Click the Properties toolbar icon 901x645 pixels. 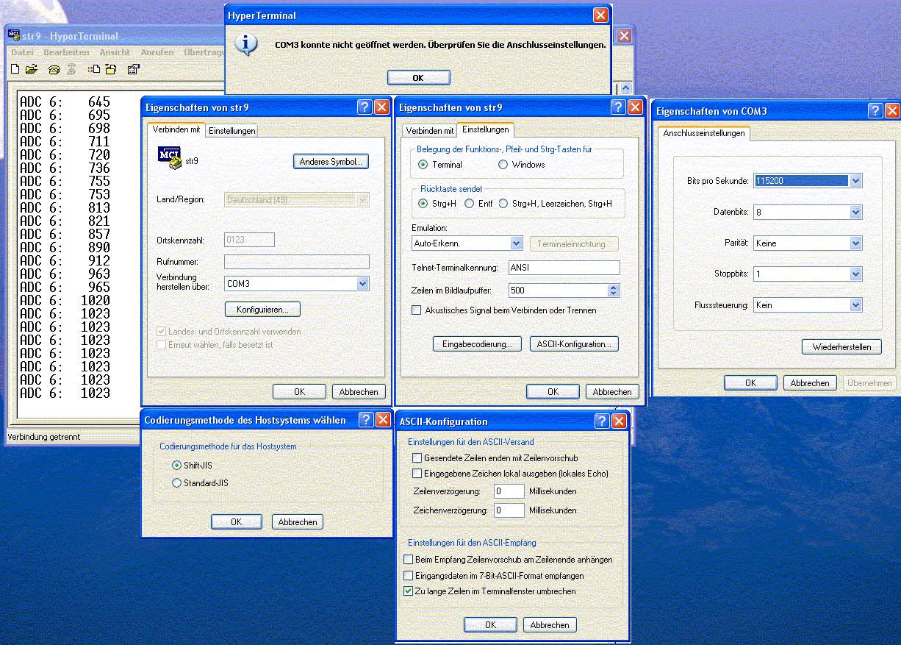[133, 69]
